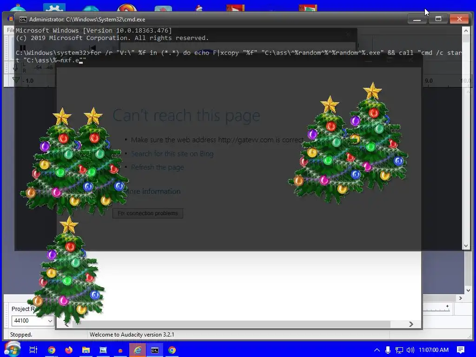Open the volume tray icon
This screenshot has height=357, width=476.
410,350
